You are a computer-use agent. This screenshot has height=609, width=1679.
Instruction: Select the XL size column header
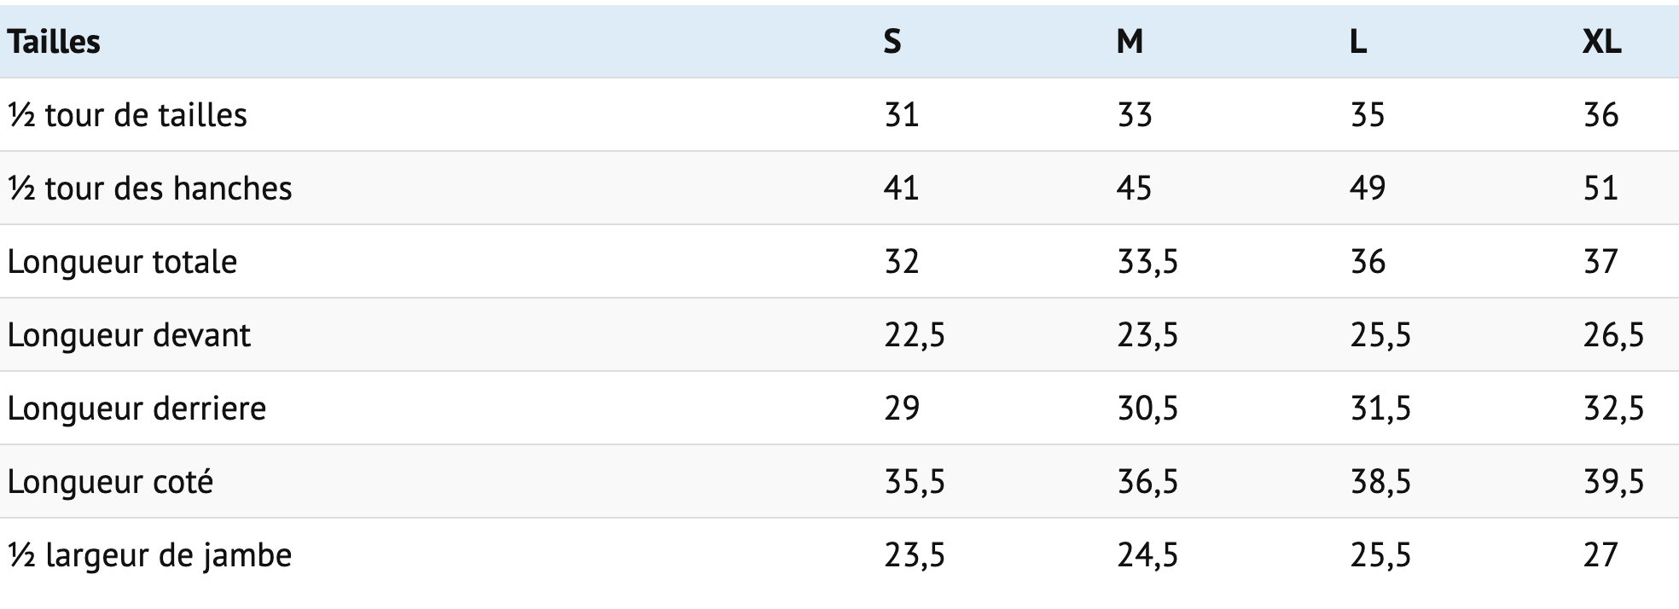[1601, 42]
